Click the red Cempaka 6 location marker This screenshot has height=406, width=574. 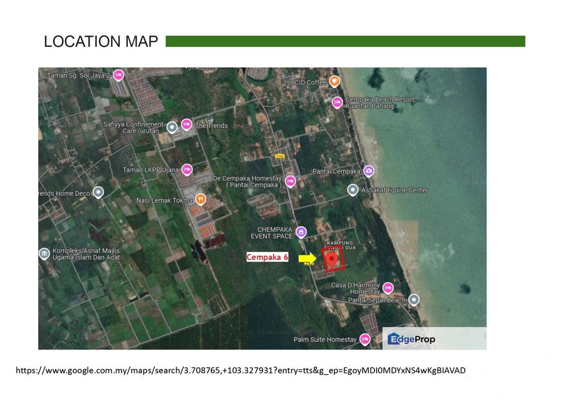tap(332, 260)
